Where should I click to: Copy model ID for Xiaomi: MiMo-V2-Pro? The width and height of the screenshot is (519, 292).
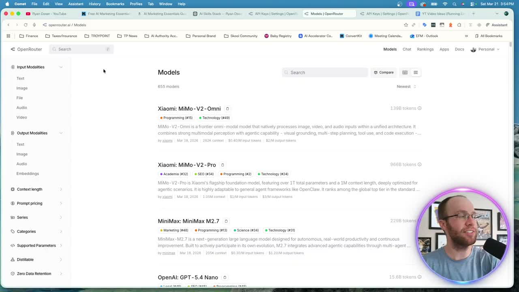click(x=223, y=165)
